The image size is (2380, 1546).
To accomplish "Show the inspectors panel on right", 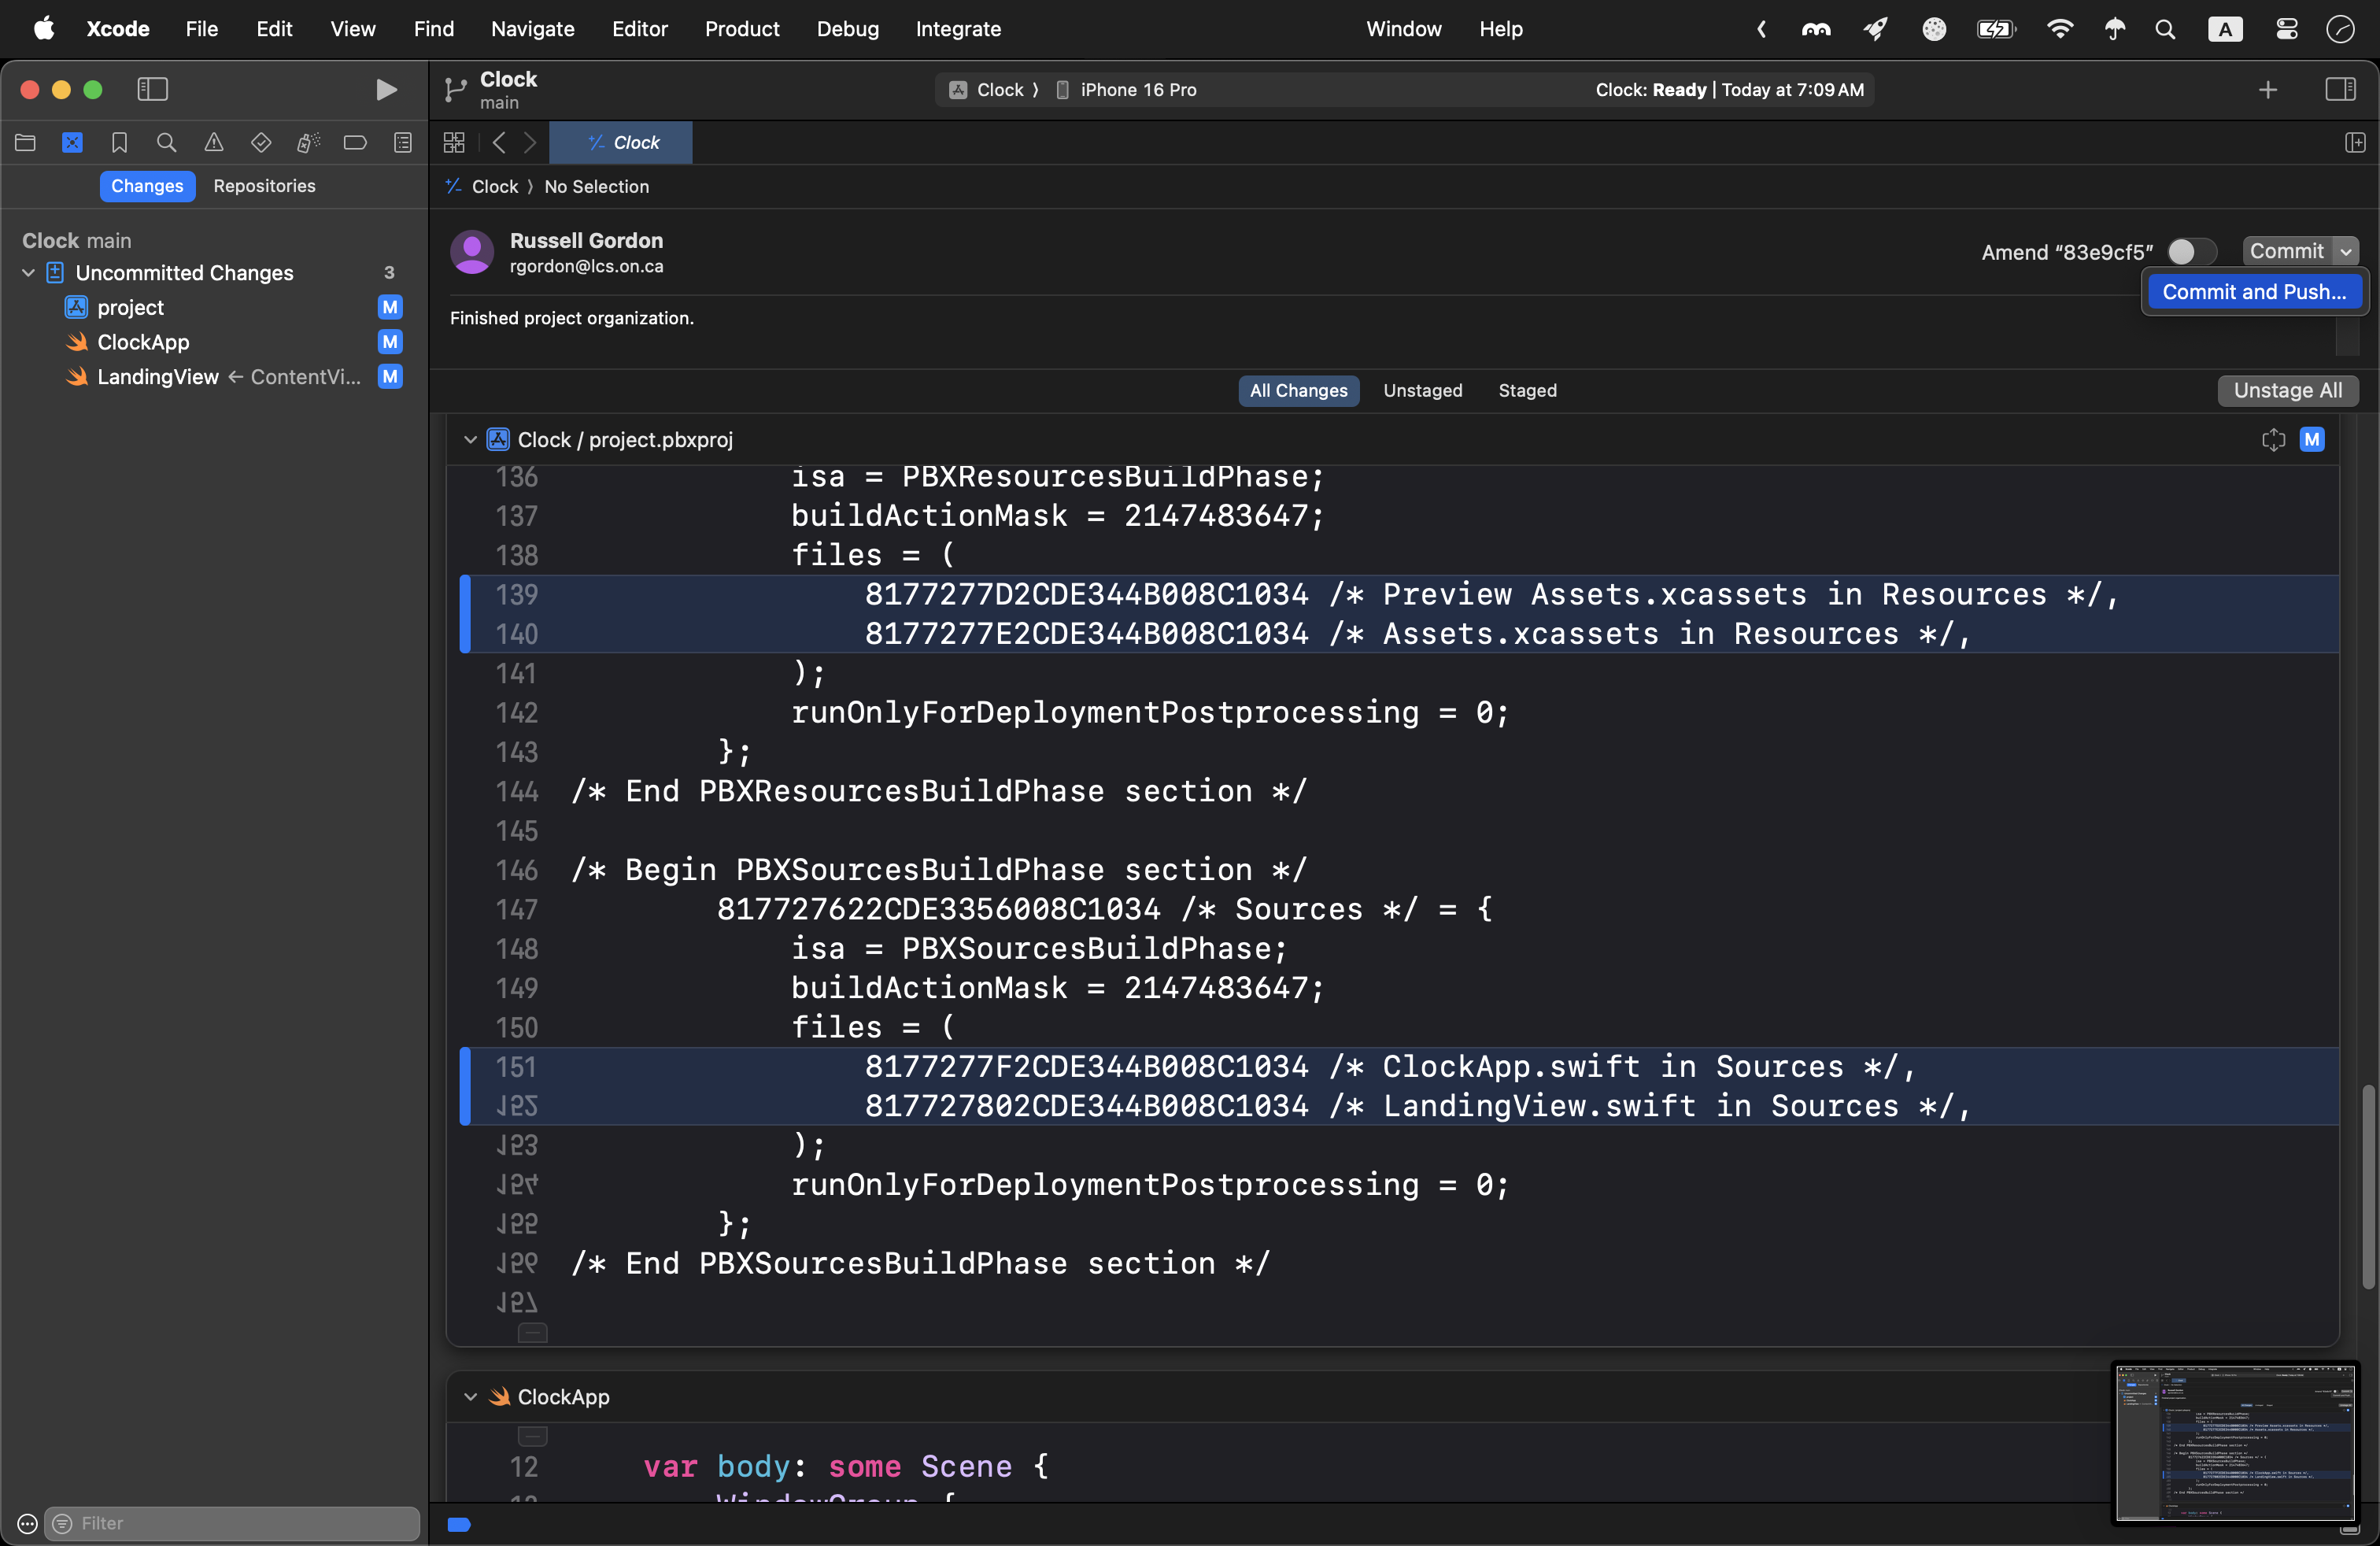I will click(x=2340, y=90).
